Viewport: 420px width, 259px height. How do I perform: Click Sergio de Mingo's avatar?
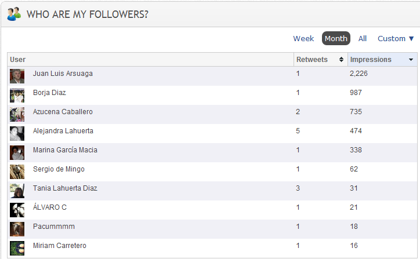click(17, 172)
